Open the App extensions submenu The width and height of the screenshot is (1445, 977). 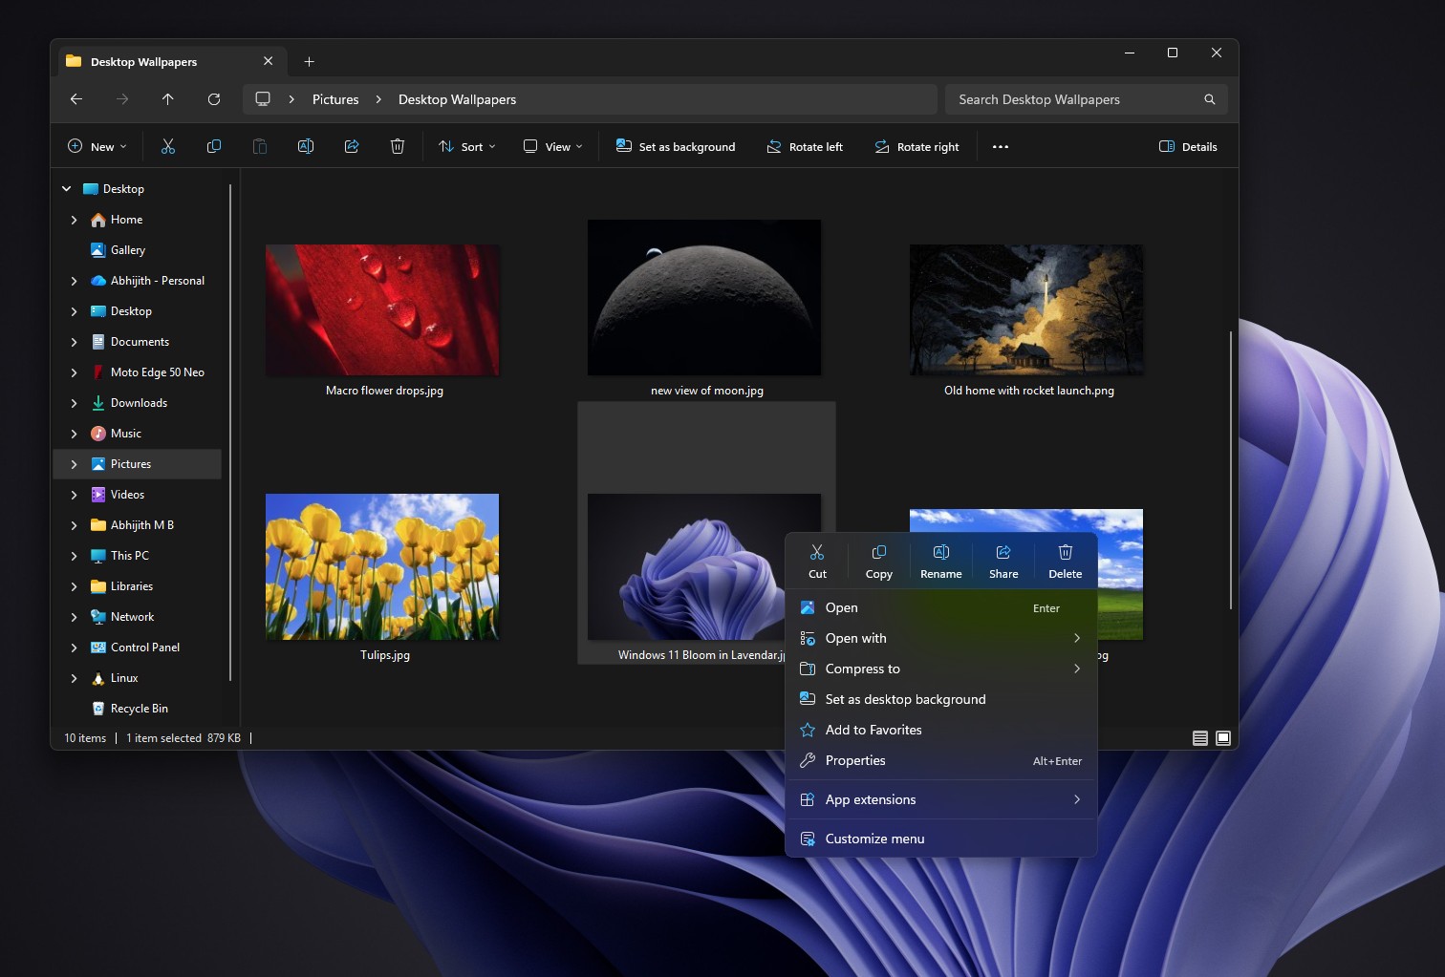coord(941,799)
